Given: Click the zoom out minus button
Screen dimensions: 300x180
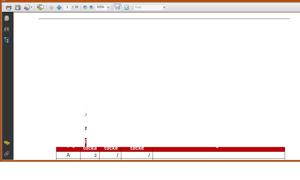Looking at the screenshot, I should click(x=85, y=7).
